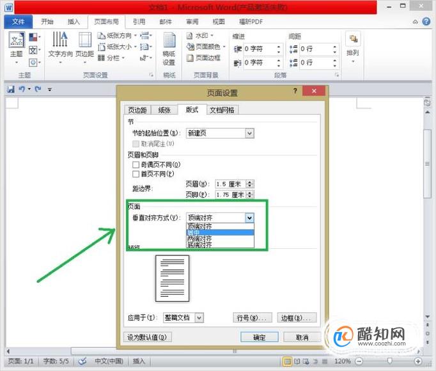The height and width of the screenshot is (371, 436).
Task: Switch to Margins (页边距) dialog tab
Action: click(137, 110)
